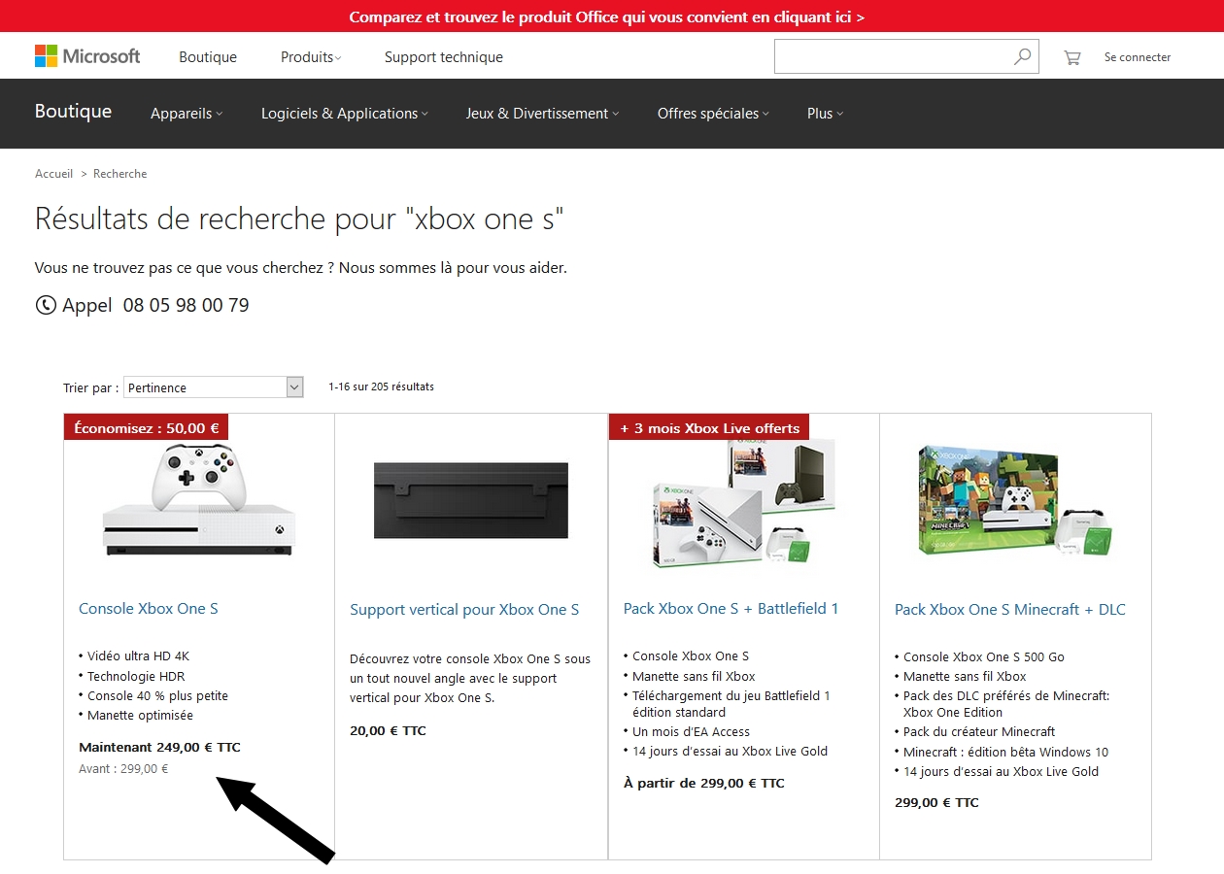Click the Maintenant 249,00 € TTC price
The width and height of the screenshot is (1224, 874).
click(x=159, y=748)
